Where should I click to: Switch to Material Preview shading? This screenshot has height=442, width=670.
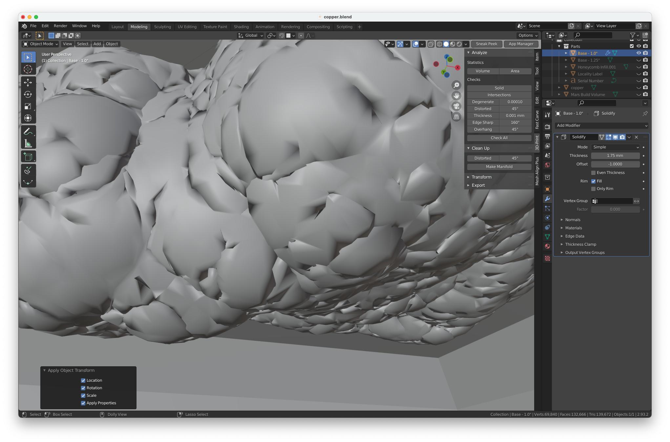pyautogui.click(x=452, y=44)
